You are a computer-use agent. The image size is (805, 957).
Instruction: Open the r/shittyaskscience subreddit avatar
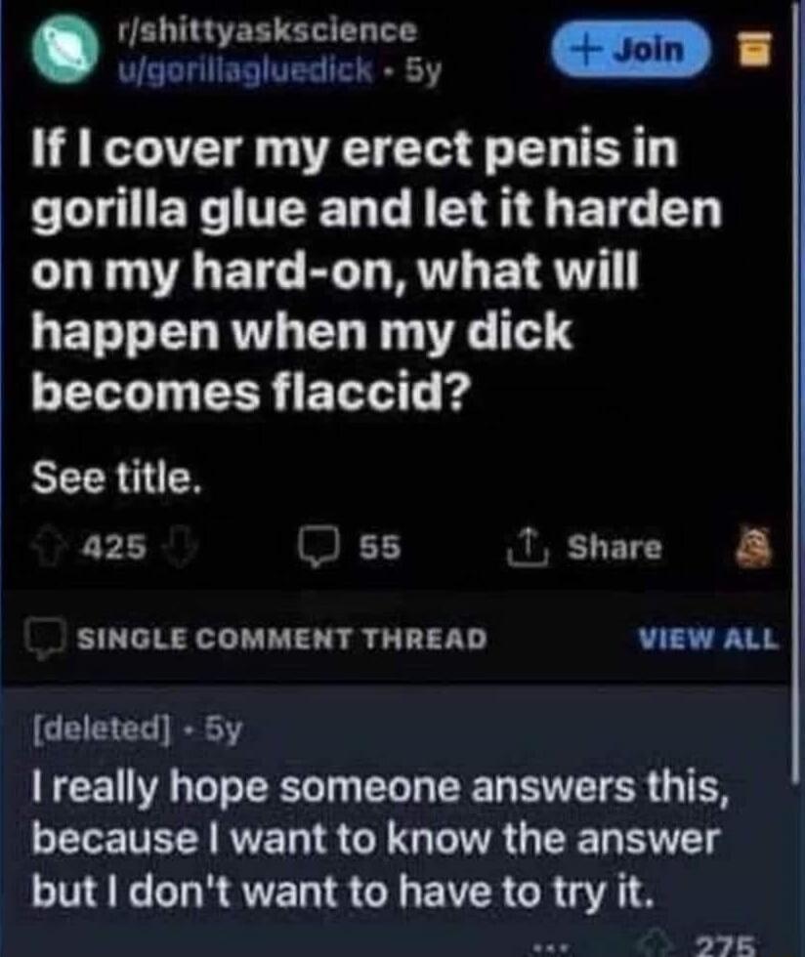pos(65,50)
